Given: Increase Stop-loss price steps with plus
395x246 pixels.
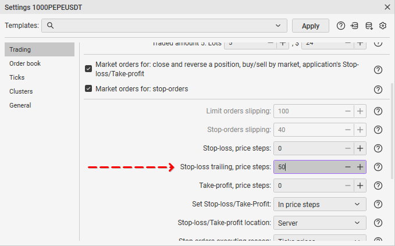Looking at the screenshot, I should click(x=360, y=148).
